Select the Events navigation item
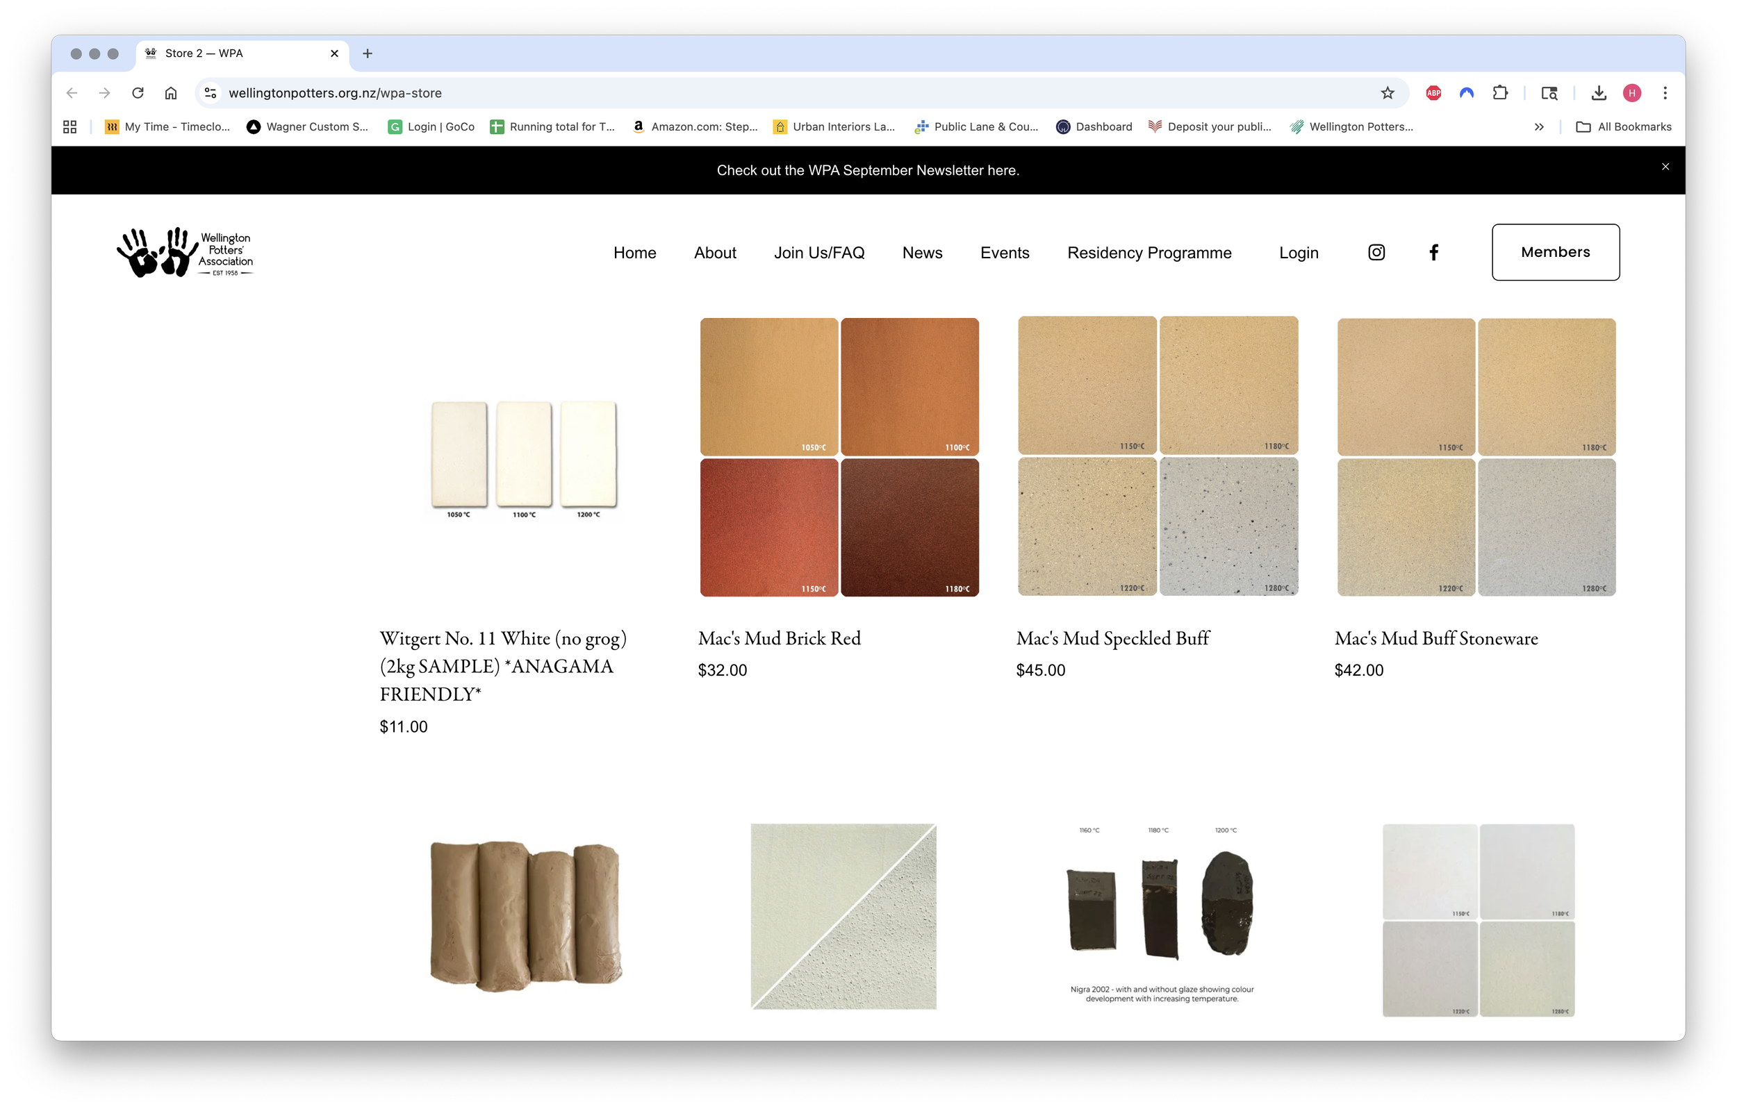1737x1109 pixels. tap(1004, 253)
